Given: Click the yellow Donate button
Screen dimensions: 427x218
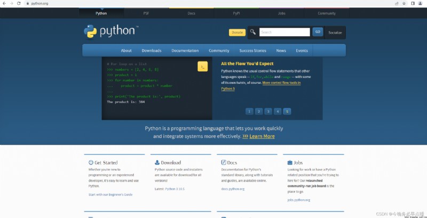Looking at the screenshot, I should click(237, 33).
